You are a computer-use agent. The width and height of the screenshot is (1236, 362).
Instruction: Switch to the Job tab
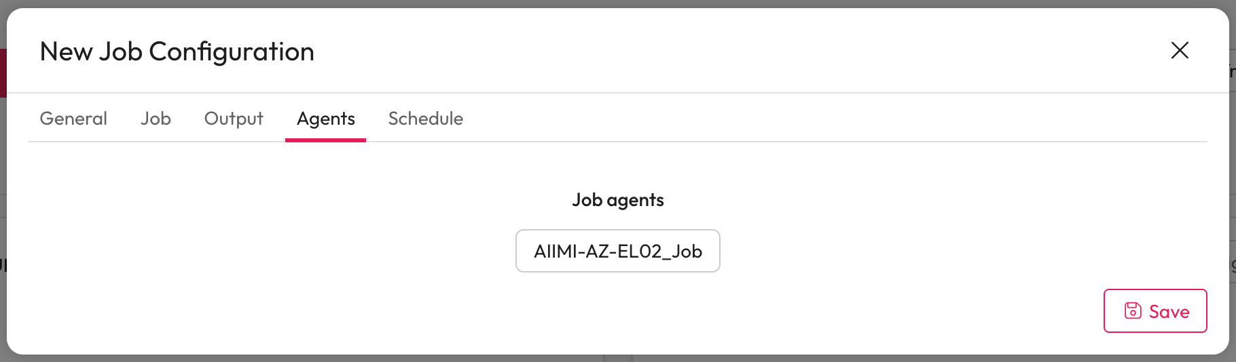click(x=156, y=119)
